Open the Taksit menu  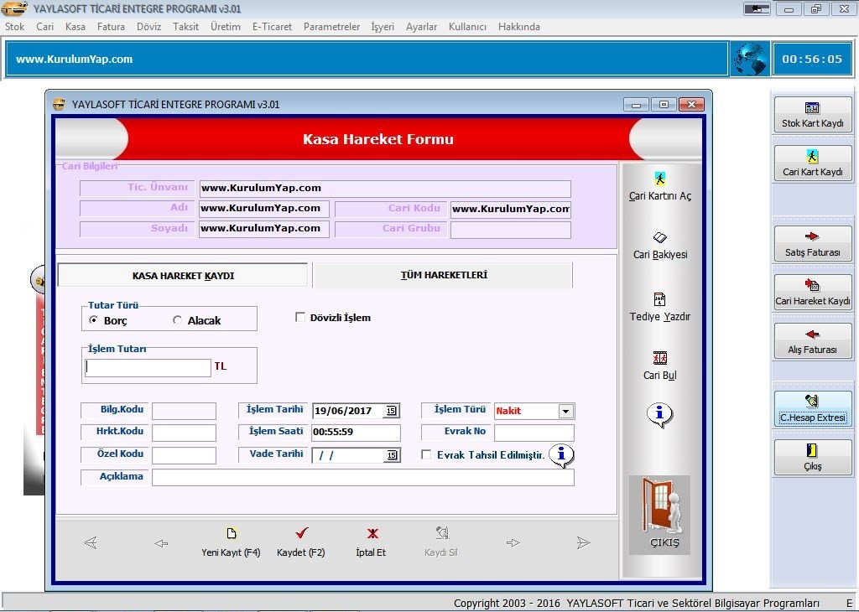[x=185, y=26]
